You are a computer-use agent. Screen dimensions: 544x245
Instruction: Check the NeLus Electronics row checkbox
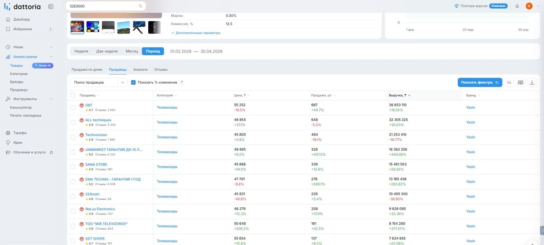pyautogui.click(x=73, y=211)
